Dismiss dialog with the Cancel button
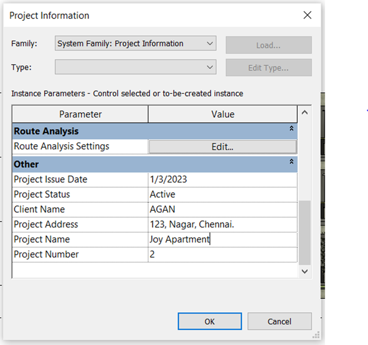 coord(280,321)
